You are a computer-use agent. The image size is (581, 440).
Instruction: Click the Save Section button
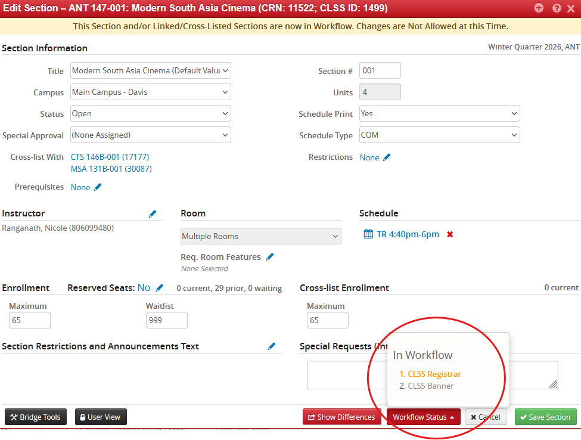[x=545, y=417]
